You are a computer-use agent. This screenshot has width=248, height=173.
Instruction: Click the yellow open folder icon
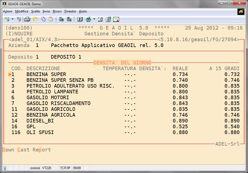pos(35,19)
